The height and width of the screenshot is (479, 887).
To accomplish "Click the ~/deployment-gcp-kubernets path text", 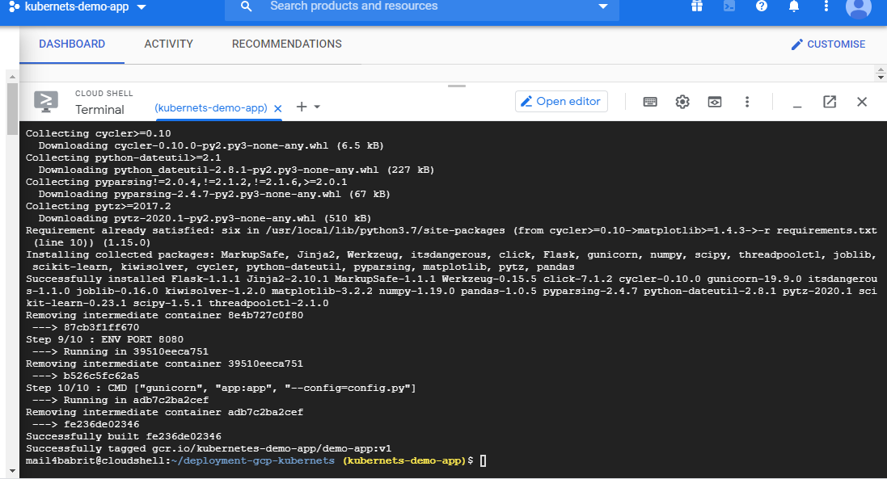I will coord(253,460).
